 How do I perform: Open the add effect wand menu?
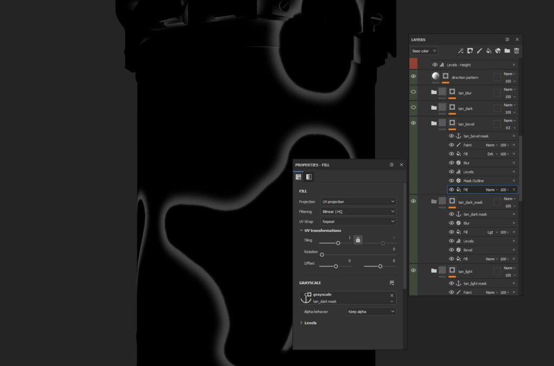pos(460,51)
